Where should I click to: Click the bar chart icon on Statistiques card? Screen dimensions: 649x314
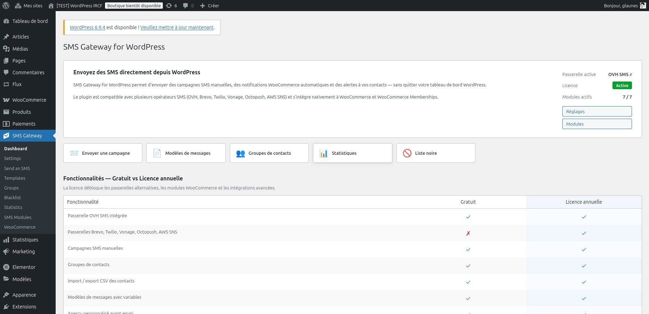324,153
